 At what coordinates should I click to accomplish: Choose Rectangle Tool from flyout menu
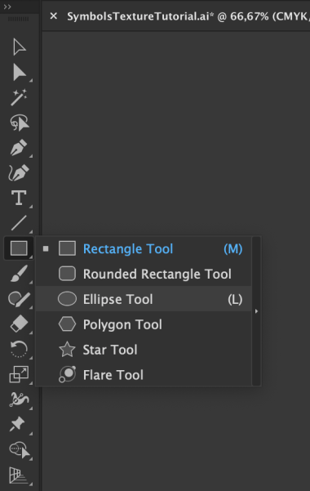(x=144, y=248)
